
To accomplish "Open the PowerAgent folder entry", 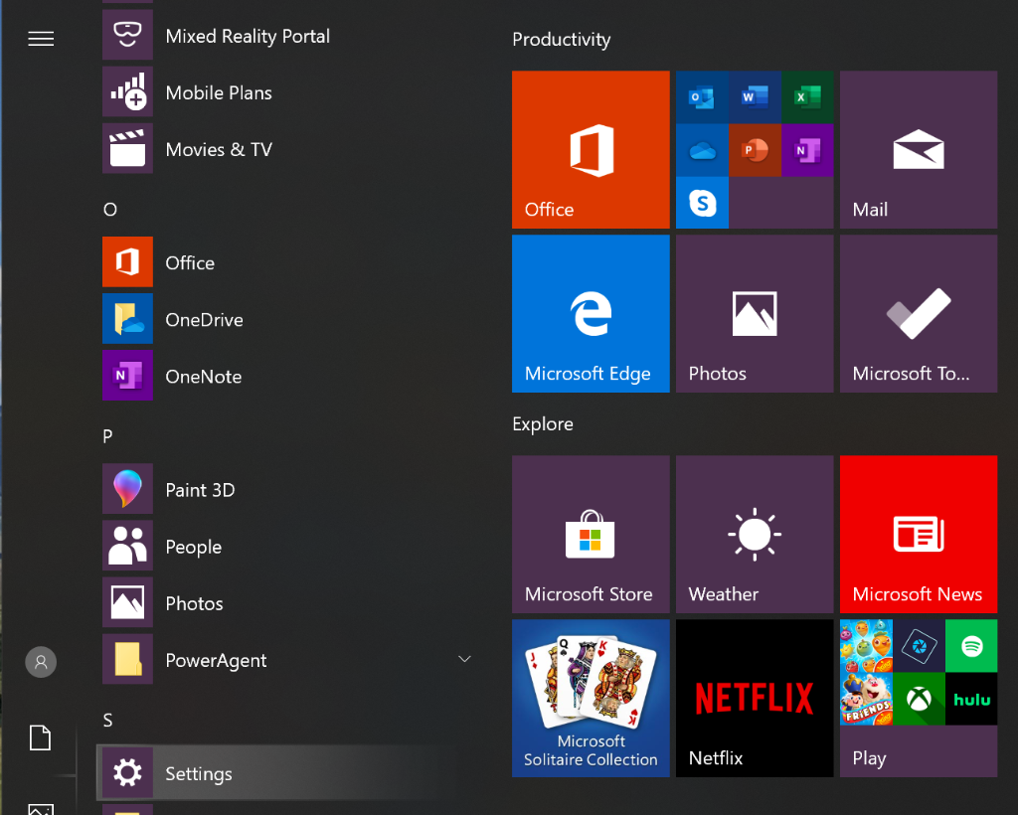I will coord(285,659).
